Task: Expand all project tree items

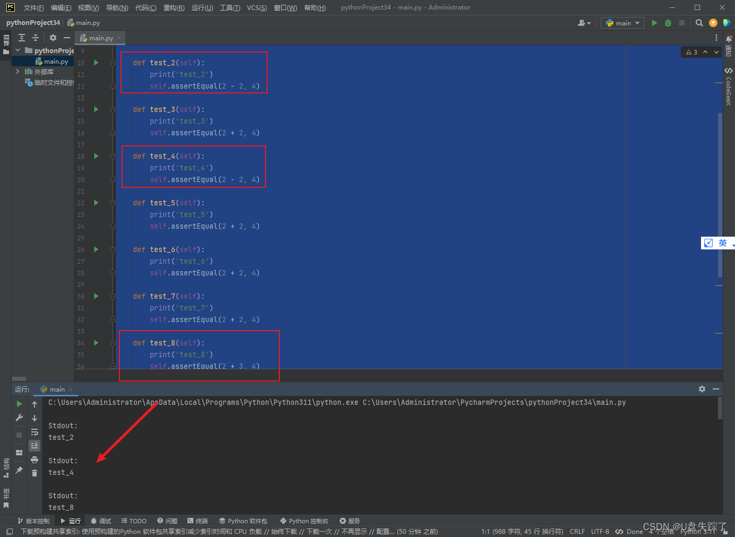Action: [x=22, y=38]
